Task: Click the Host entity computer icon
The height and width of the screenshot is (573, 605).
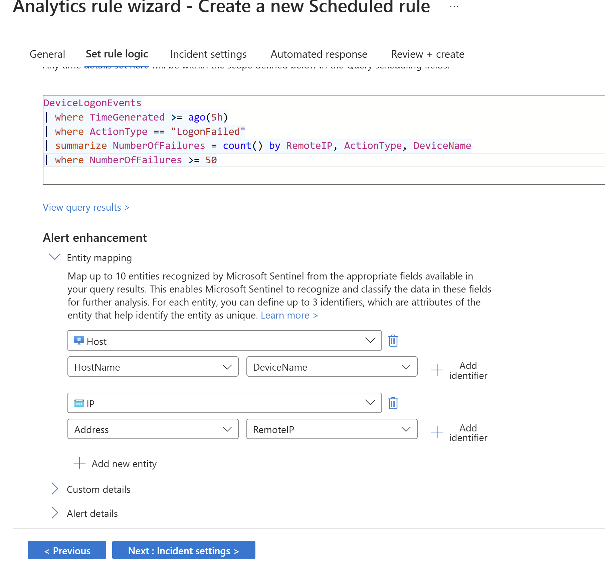Action: 79,341
